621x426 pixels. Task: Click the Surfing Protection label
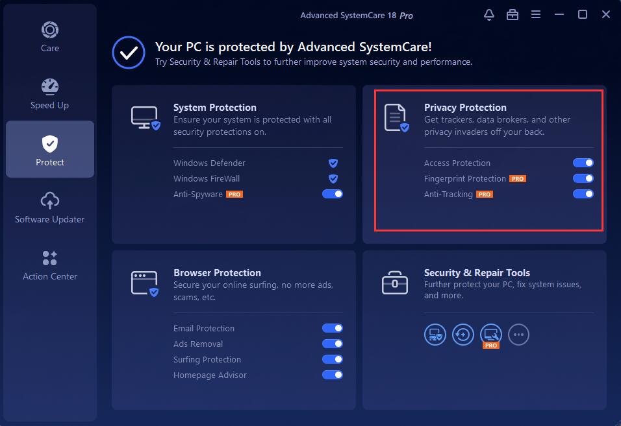(x=207, y=360)
